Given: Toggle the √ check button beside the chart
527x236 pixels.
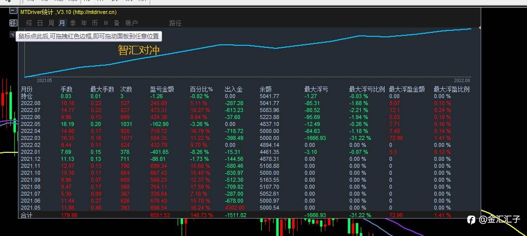Looking at the screenshot, I should (x=13, y=34).
